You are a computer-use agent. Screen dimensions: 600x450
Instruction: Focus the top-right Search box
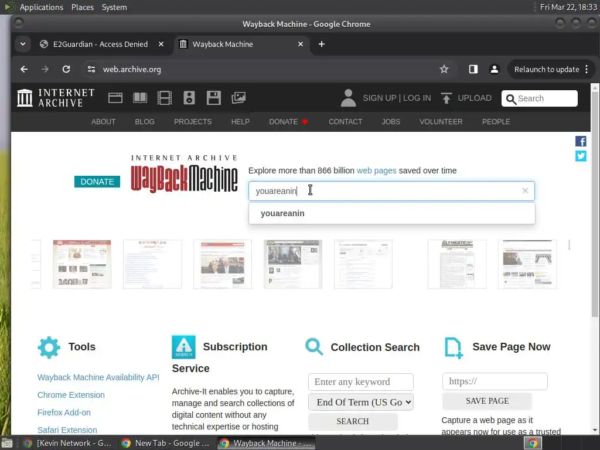point(540,98)
